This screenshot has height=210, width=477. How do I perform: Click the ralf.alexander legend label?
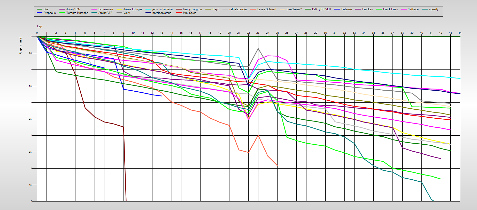[x=238, y=9]
